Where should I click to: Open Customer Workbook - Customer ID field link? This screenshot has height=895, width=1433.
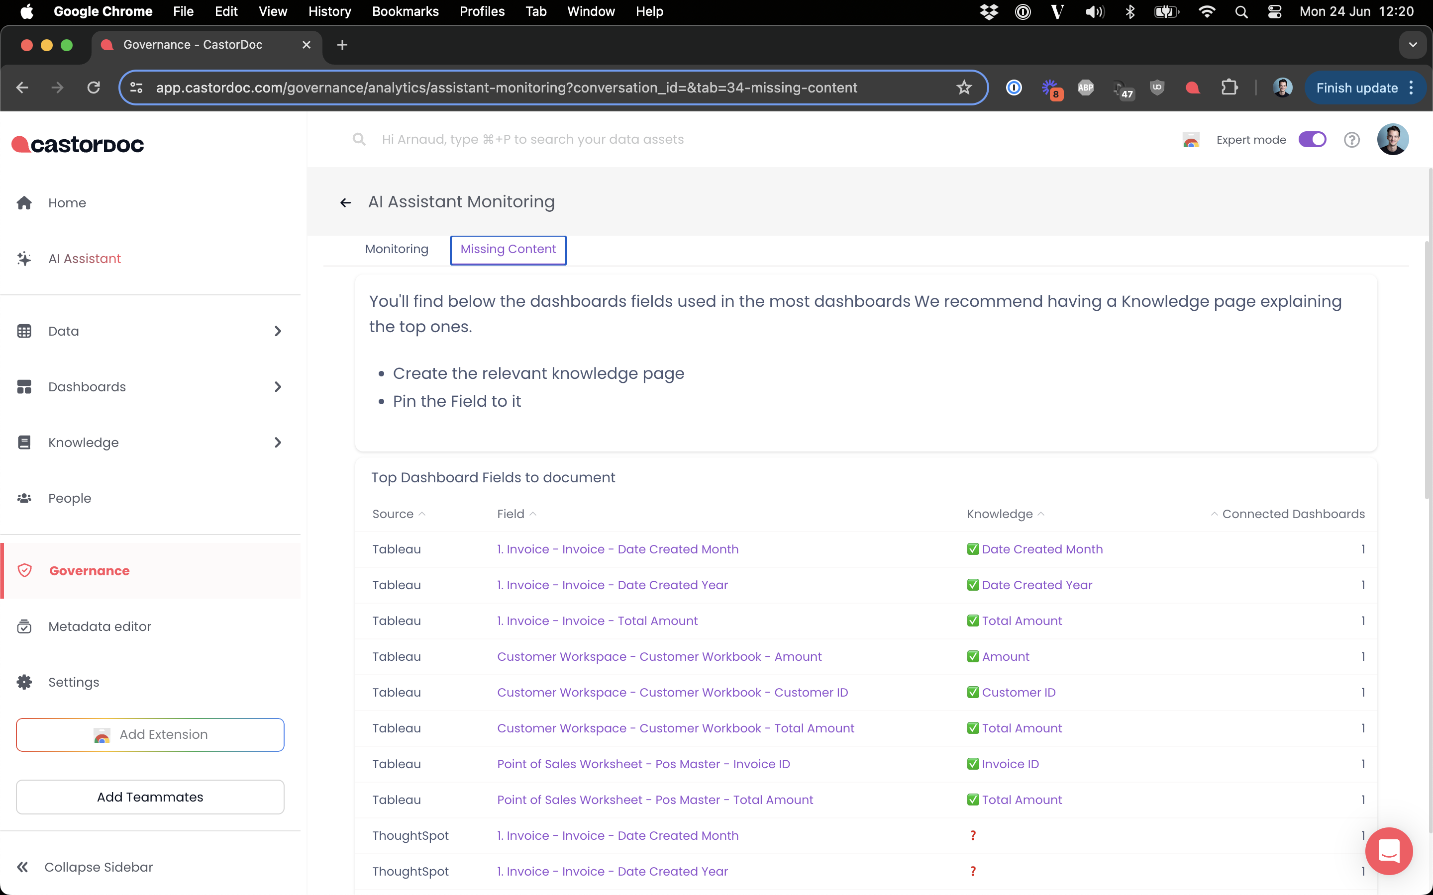(x=672, y=692)
